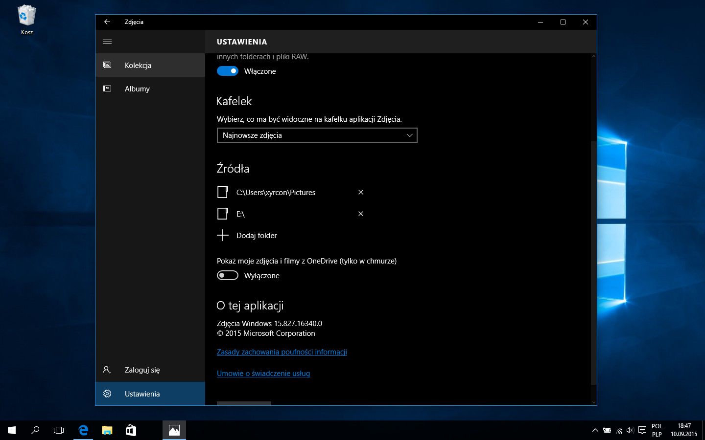
Task: Click the folder icon beside C:\Users\xyrcon\Pictures
Action: [x=223, y=192]
